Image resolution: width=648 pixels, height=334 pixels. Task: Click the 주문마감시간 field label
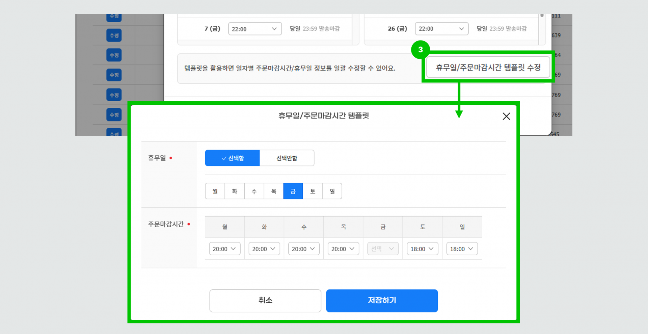tap(166, 224)
